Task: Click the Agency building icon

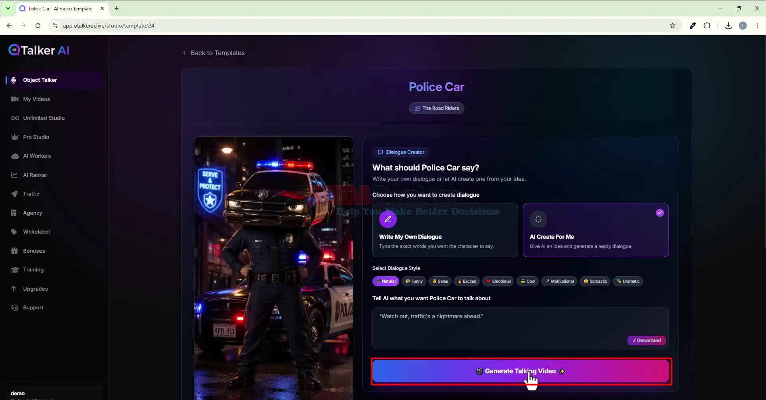Action: coord(14,213)
